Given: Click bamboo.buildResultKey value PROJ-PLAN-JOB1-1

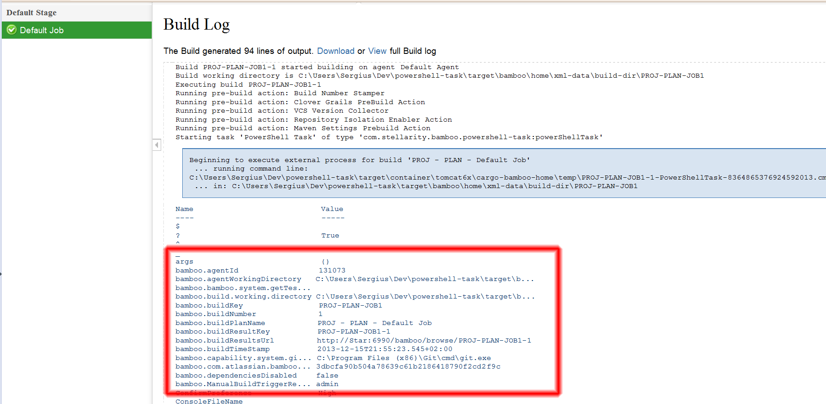Looking at the screenshot, I should (x=354, y=332).
